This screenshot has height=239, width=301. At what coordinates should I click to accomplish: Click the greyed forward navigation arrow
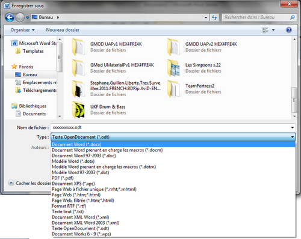[x=20, y=17]
